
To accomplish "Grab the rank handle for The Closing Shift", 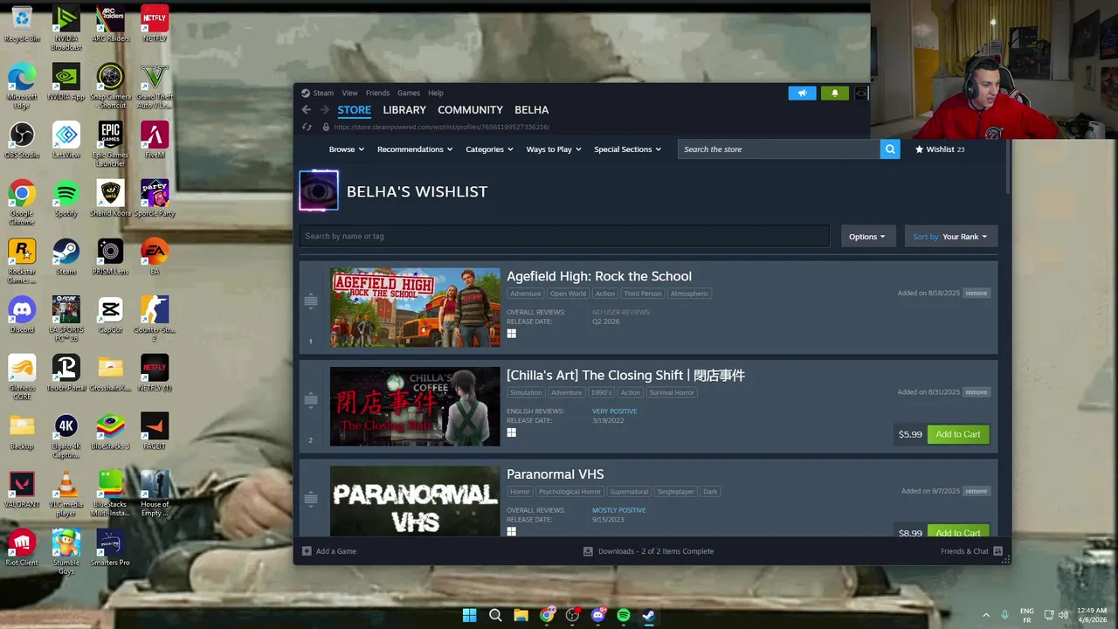I will (x=310, y=400).
